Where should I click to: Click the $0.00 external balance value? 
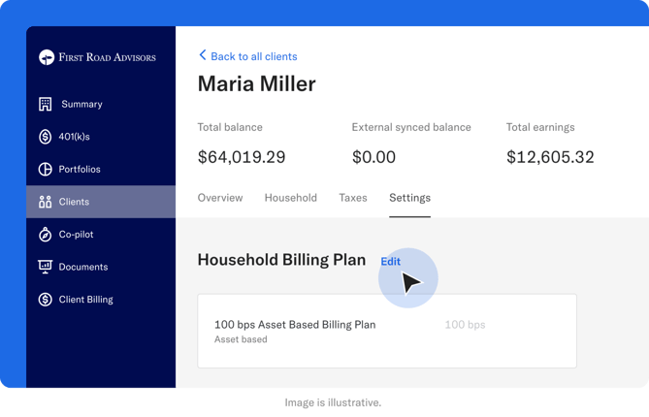373,157
